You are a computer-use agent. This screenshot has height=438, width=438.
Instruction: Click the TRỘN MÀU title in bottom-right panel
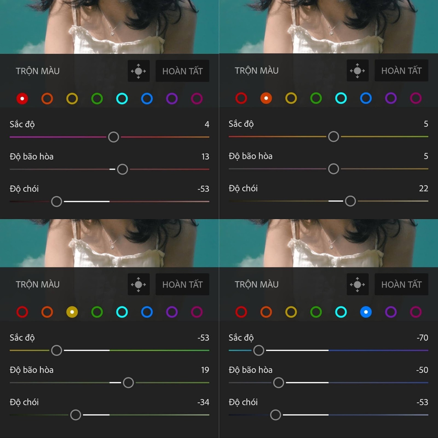click(x=257, y=284)
